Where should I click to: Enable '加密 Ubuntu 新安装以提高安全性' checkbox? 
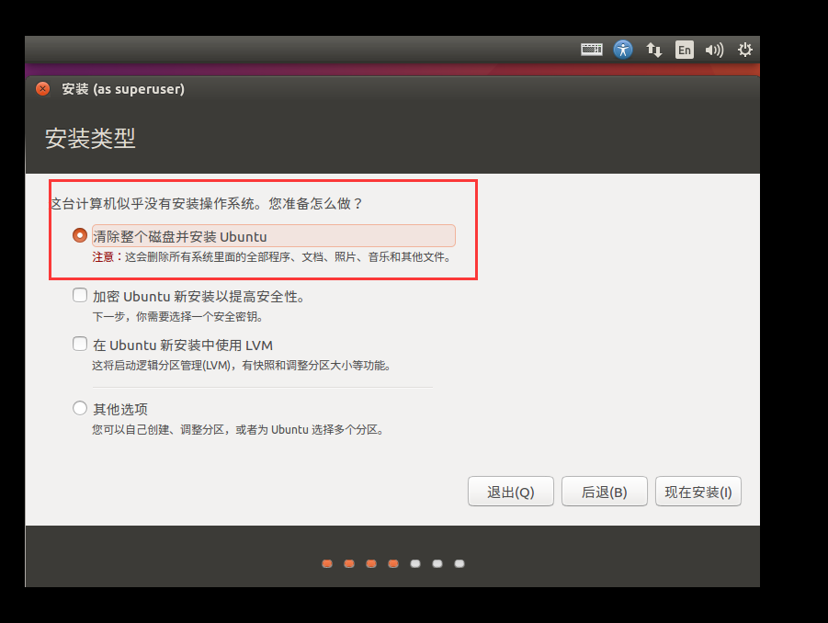click(x=80, y=295)
